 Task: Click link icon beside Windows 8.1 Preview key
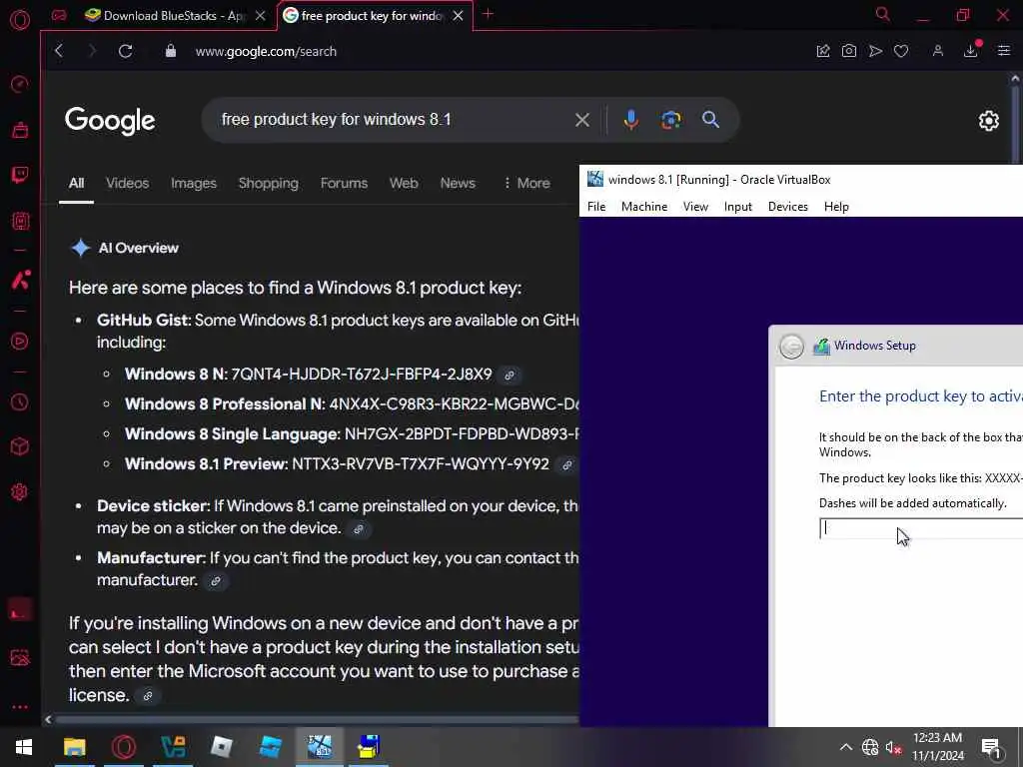tap(567, 465)
